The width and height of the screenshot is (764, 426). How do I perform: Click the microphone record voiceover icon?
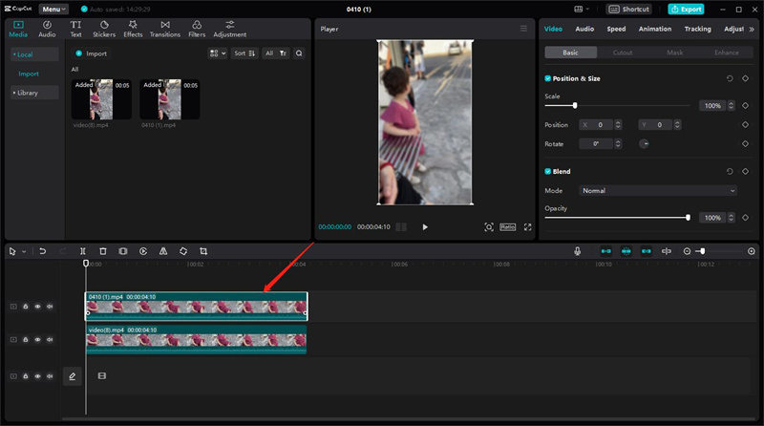(x=578, y=251)
